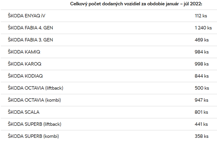Select the ŠKODA KODIAQ model name
This screenshot has height=144, width=217.
[x=25, y=76]
